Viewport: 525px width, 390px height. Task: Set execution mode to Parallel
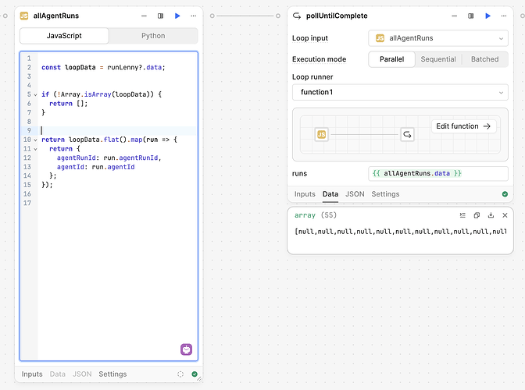coord(391,59)
